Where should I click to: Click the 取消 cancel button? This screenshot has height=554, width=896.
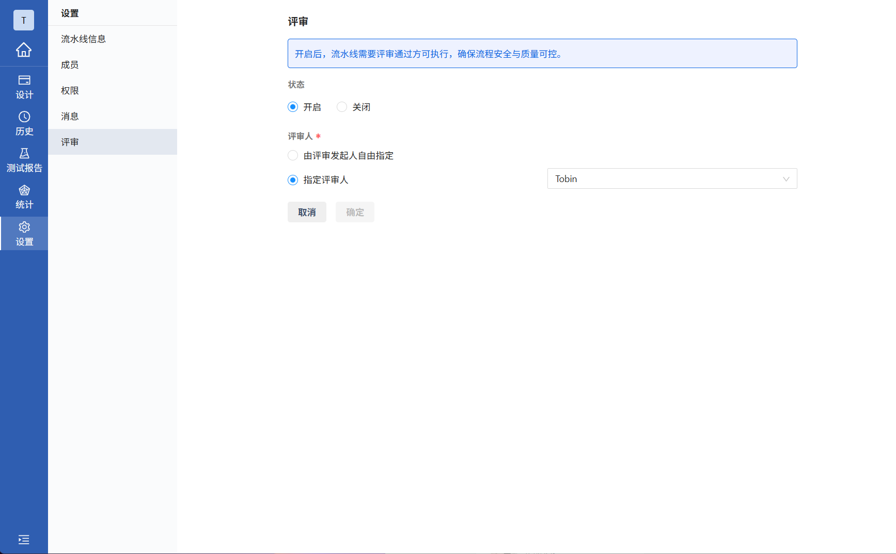(307, 212)
